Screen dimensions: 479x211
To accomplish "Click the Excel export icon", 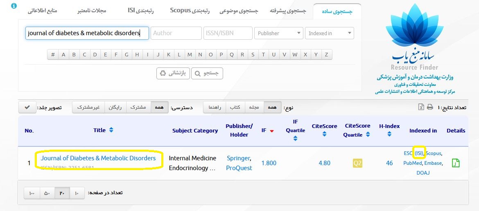I will 421,107.
